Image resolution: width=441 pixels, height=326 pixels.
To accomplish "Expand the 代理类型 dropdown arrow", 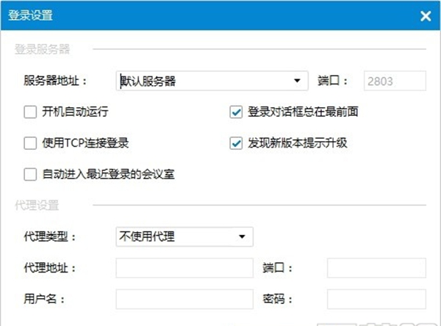I will (x=242, y=236).
